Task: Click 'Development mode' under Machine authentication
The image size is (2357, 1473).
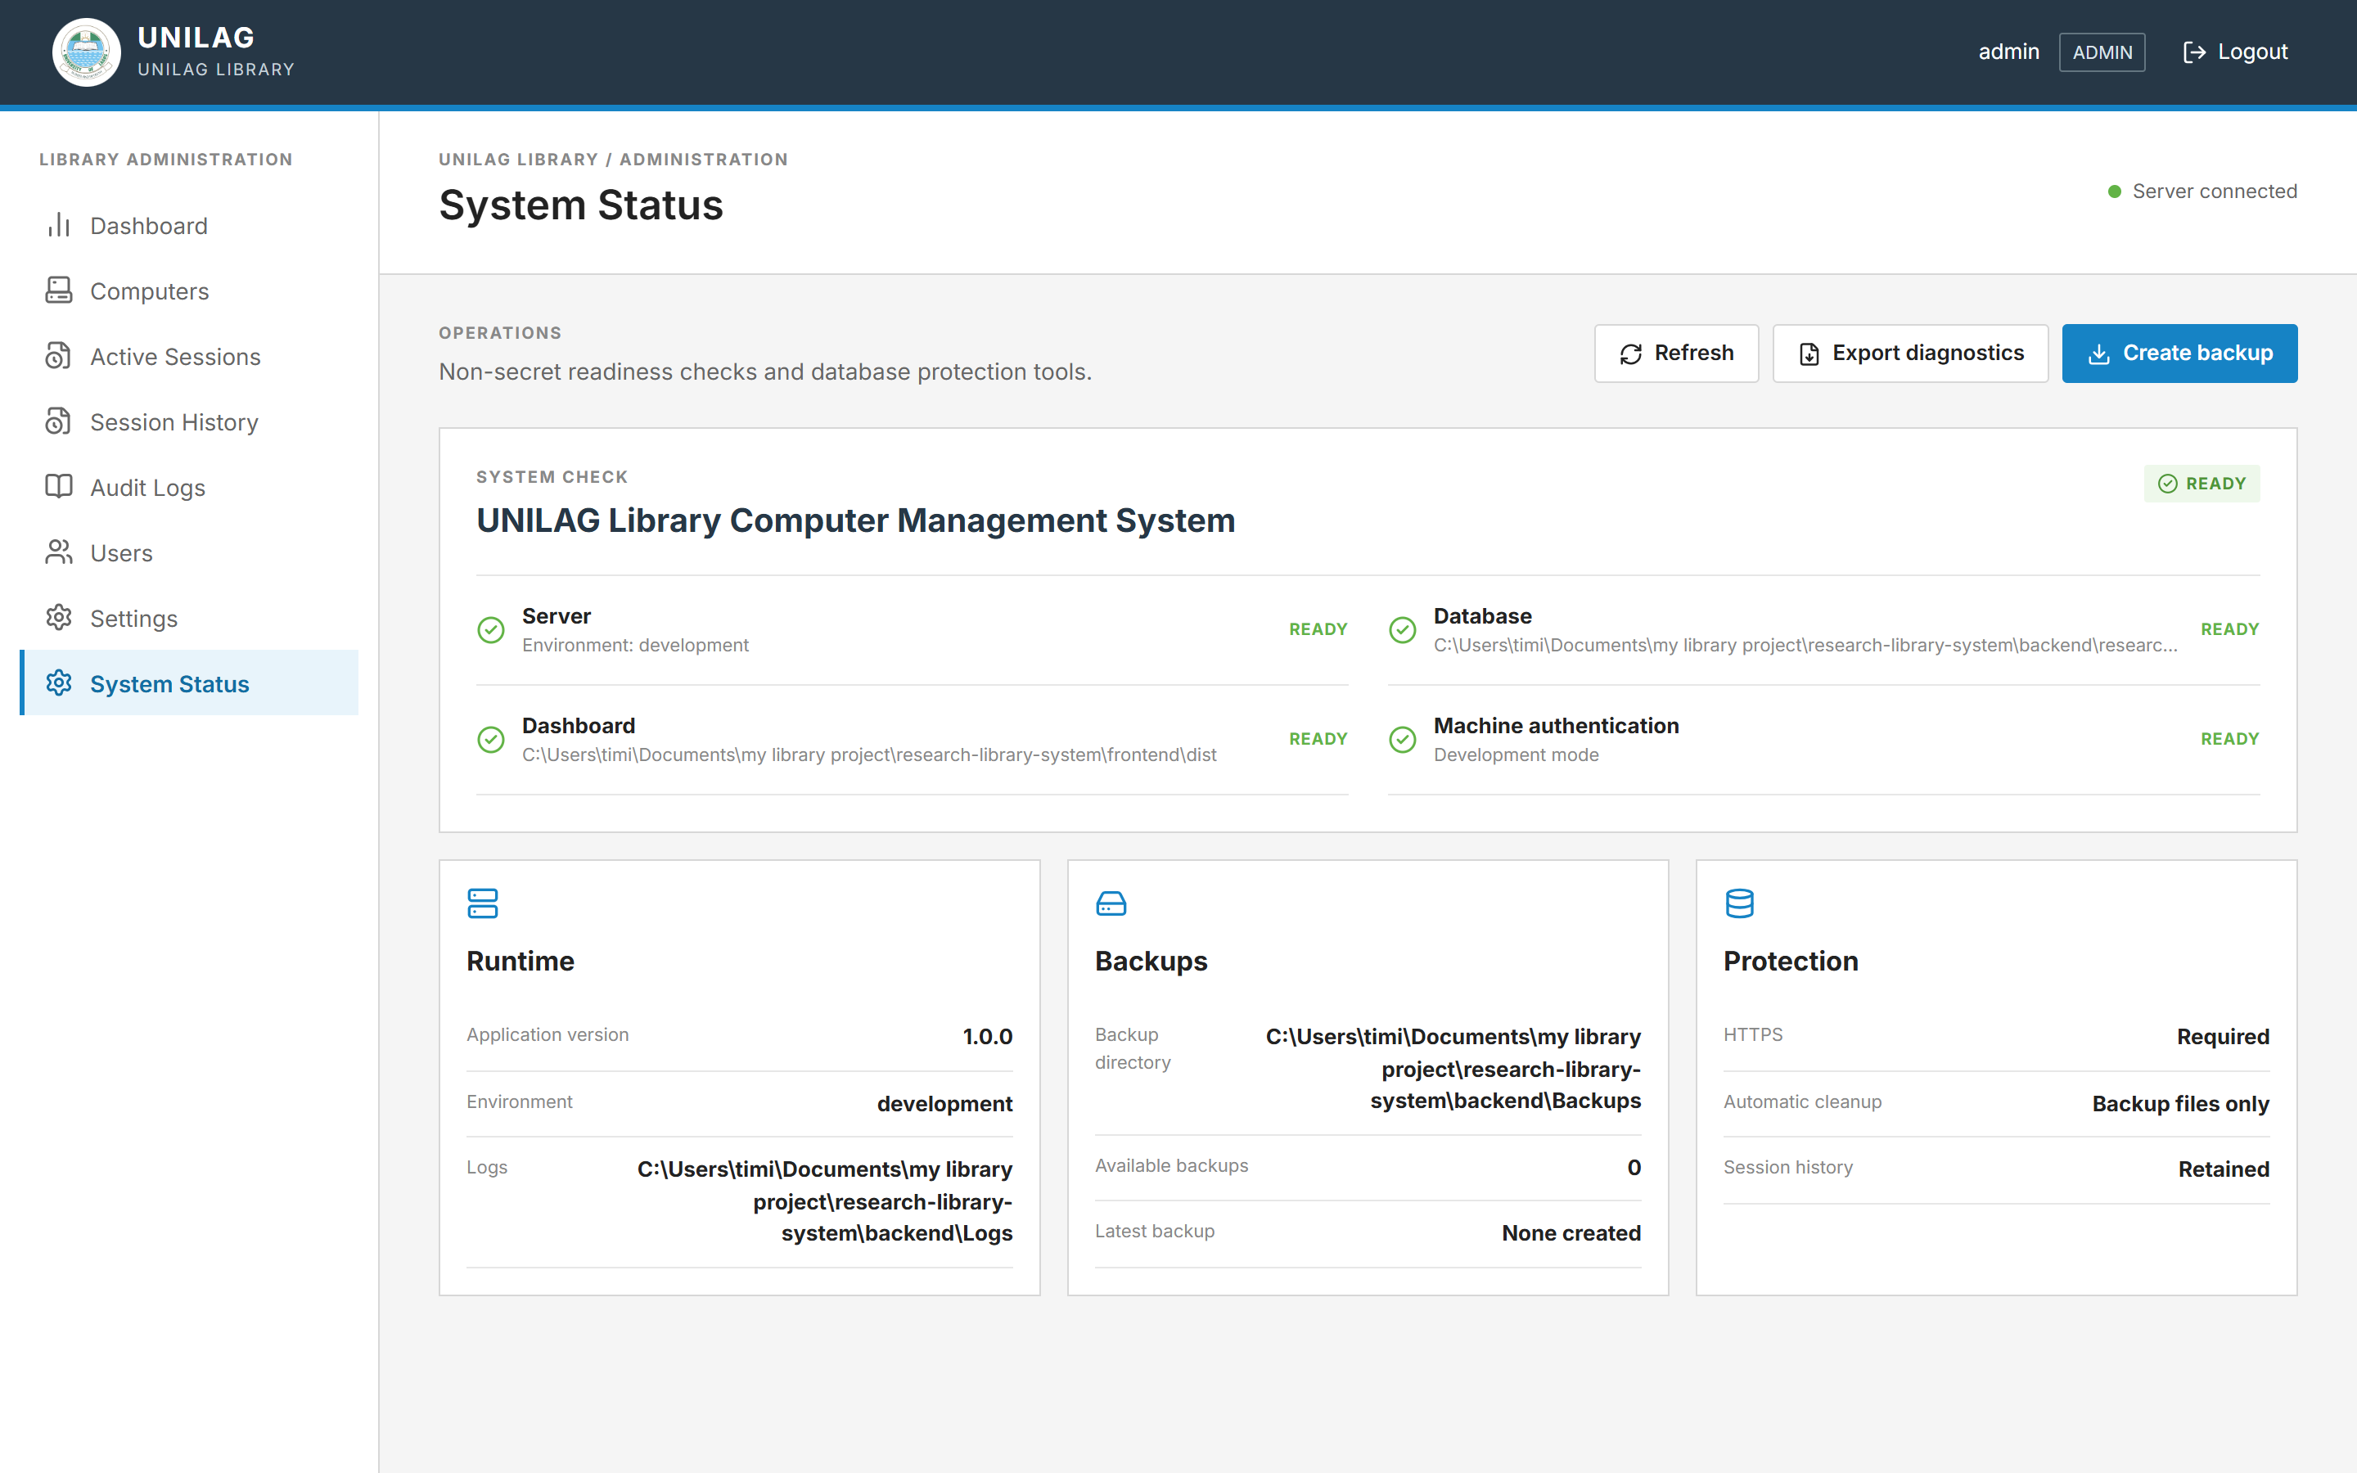Action: tap(1516, 755)
